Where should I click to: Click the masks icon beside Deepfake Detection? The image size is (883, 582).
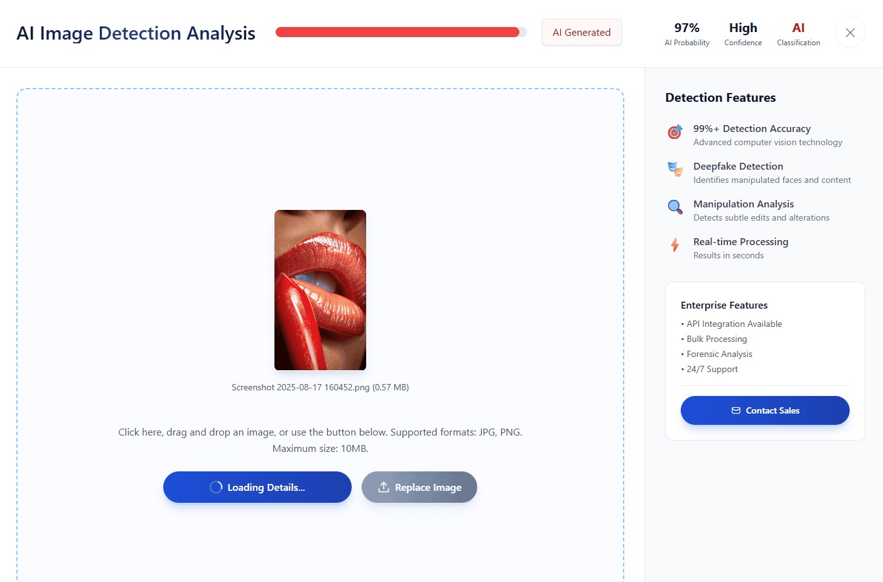[x=675, y=169]
